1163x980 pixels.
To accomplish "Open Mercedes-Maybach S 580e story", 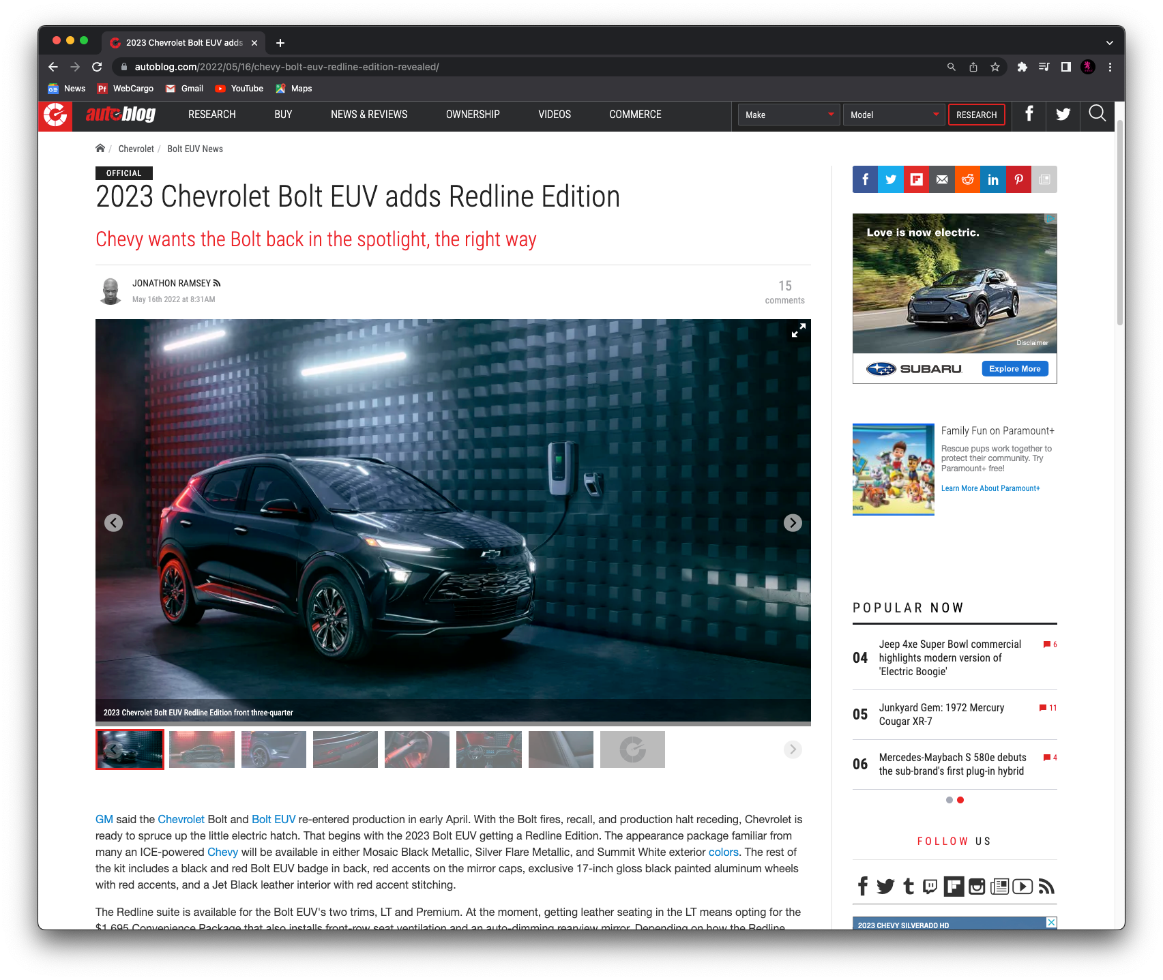I will coord(952,764).
